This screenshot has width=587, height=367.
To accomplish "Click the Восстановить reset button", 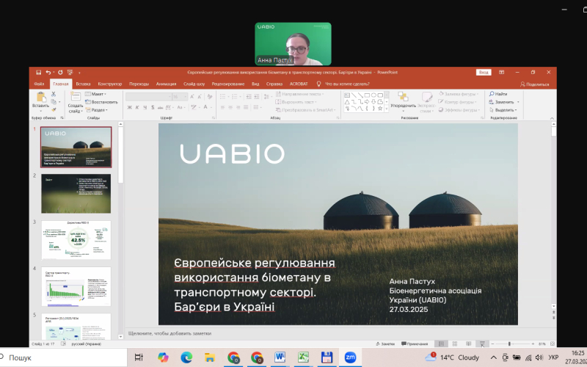I will point(101,102).
